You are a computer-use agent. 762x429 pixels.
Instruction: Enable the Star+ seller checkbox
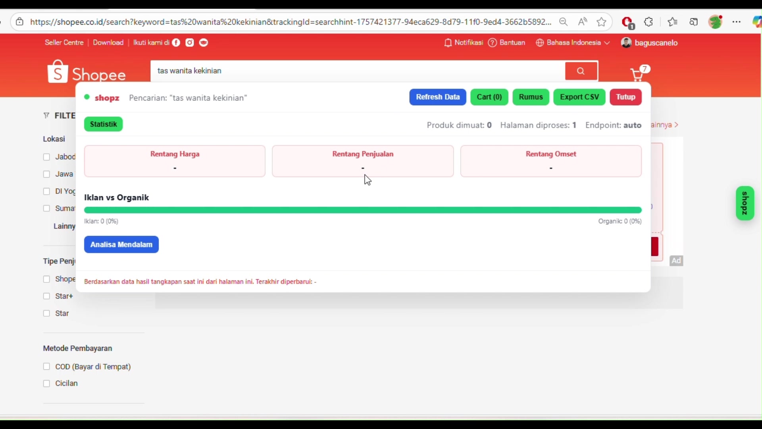[46, 296]
